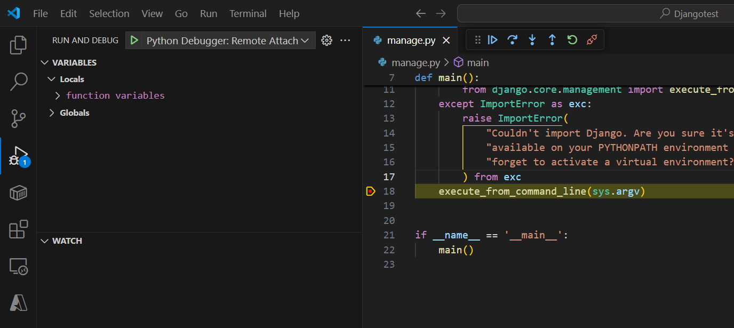This screenshot has height=328, width=734.
Task: Open the Extensions view
Action: [x=18, y=229]
